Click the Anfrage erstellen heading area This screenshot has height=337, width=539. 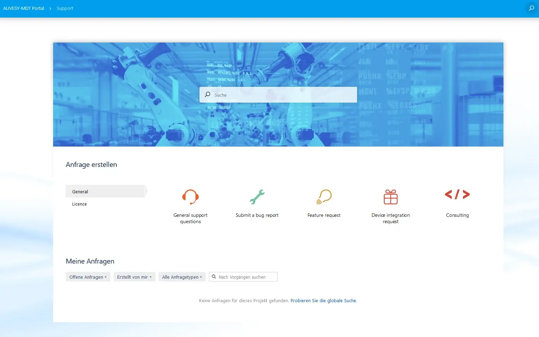[91, 164]
